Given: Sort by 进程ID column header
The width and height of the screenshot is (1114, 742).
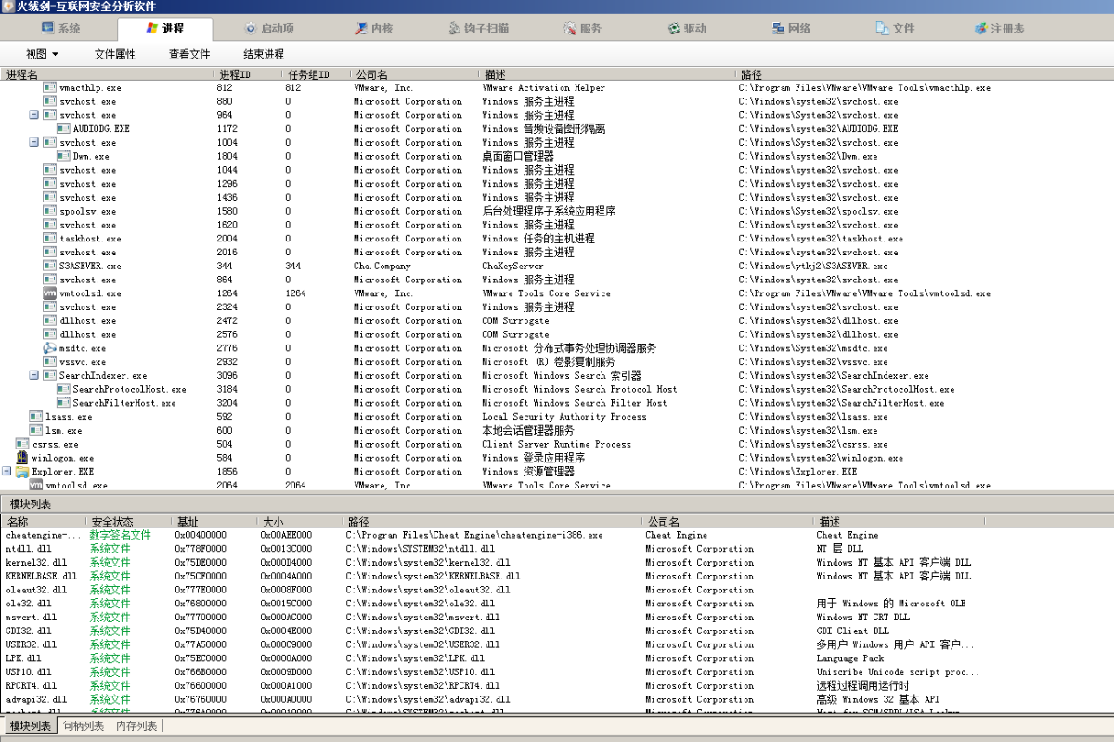Looking at the screenshot, I should pyautogui.click(x=247, y=74).
